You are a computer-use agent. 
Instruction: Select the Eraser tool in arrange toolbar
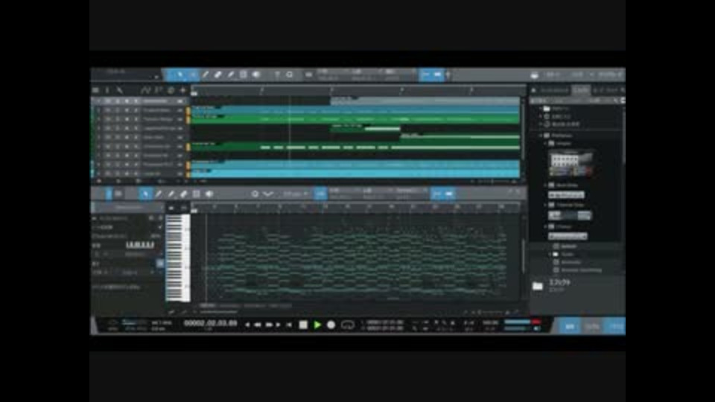[x=218, y=74]
